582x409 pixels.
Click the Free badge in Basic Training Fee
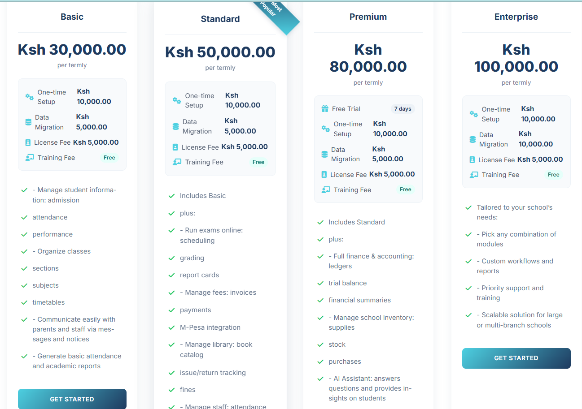pyautogui.click(x=109, y=158)
